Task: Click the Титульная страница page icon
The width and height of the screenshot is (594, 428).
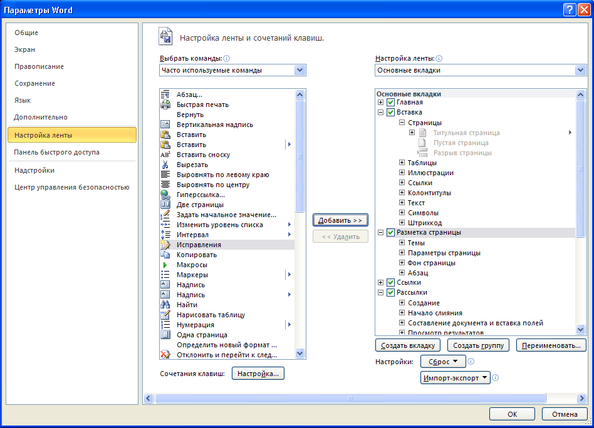Action: point(423,133)
